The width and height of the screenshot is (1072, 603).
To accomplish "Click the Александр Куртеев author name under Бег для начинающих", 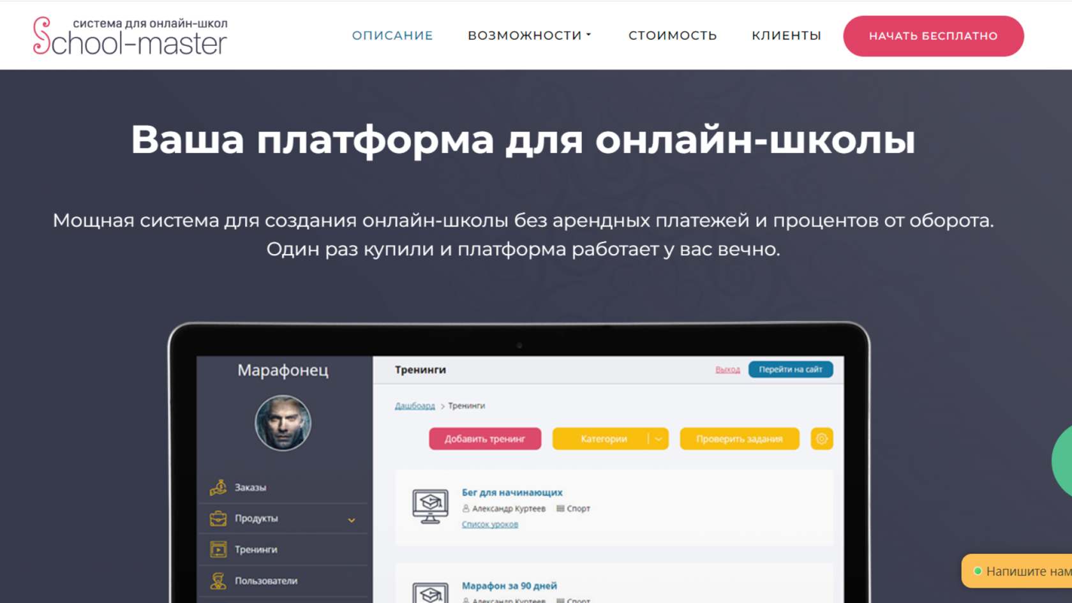I will [x=509, y=509].
